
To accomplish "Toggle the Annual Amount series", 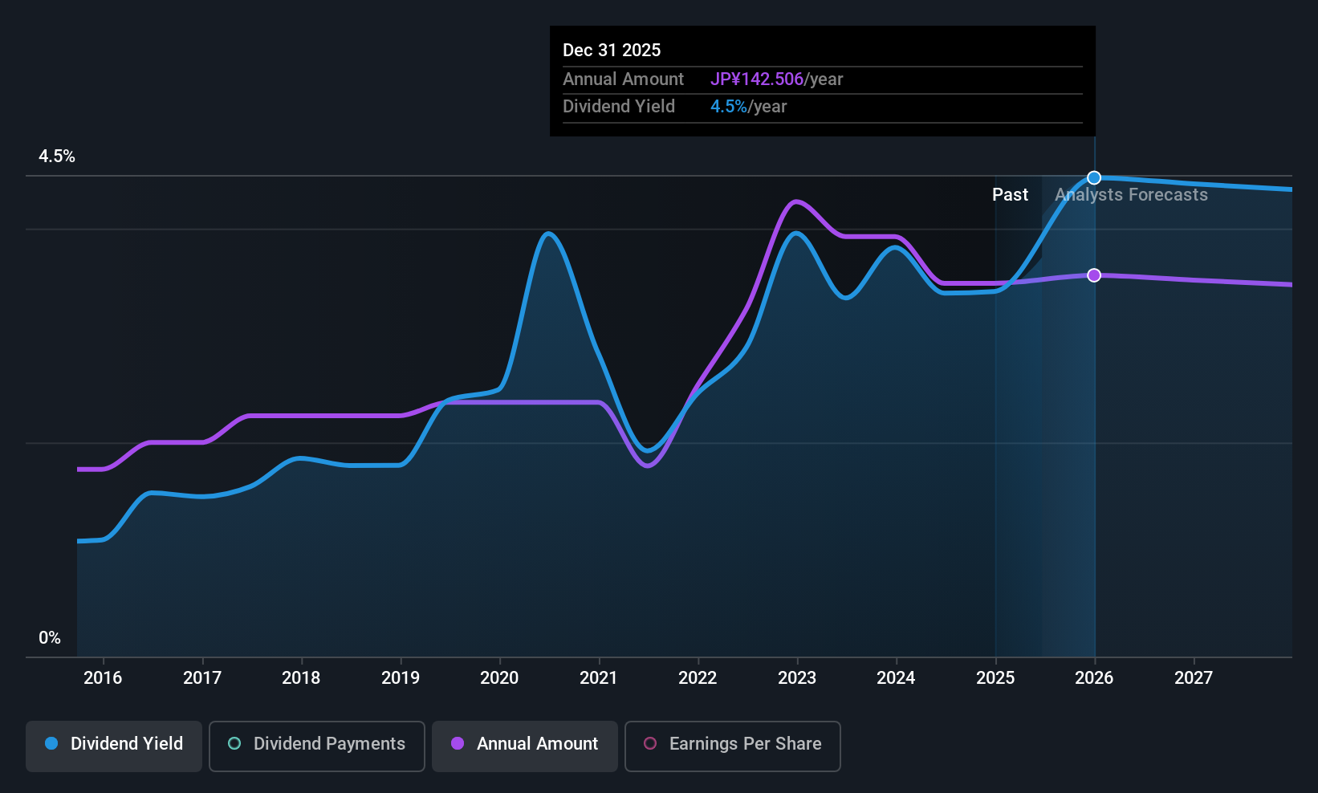I will click(x=525, y=746).
